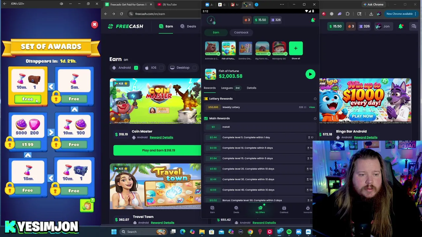Mute the JON's S23+ mirror window volume
Image resolution: width=422 pixels, height=237 pixels.
coord(61,4)
